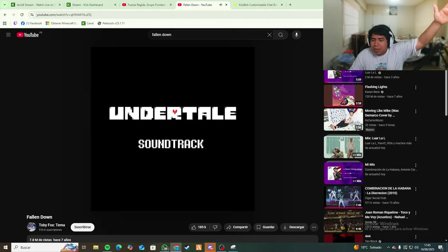Open the Mix: Luar La L thumbnail
Screen dimensions: 448x252
coord(343,147)
